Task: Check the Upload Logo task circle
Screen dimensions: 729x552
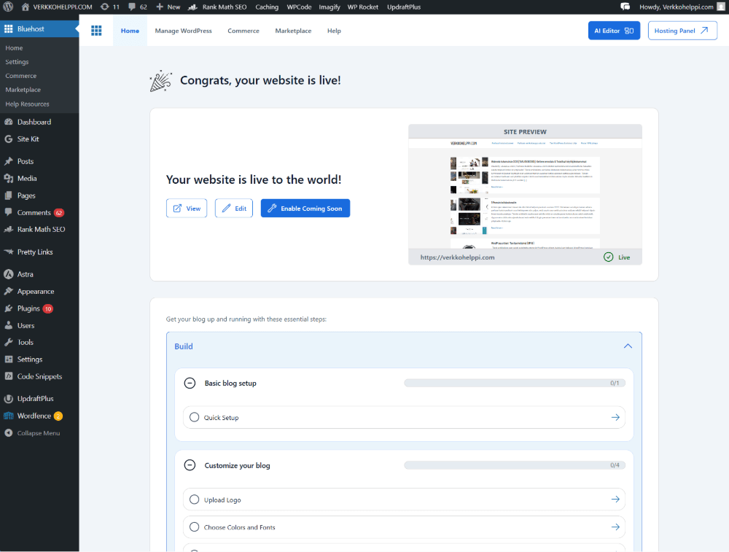Action: [194, 499]
